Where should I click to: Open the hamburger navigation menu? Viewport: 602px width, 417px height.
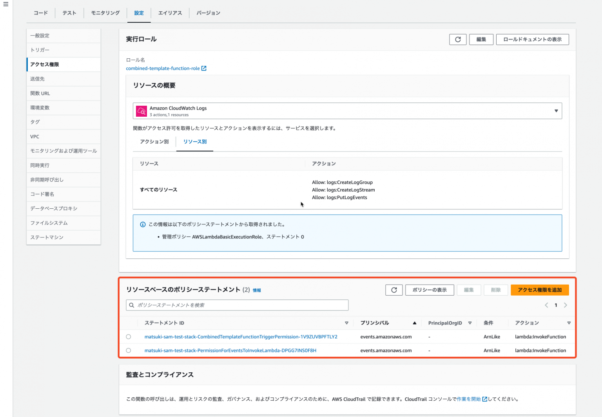tap(5, 4)
